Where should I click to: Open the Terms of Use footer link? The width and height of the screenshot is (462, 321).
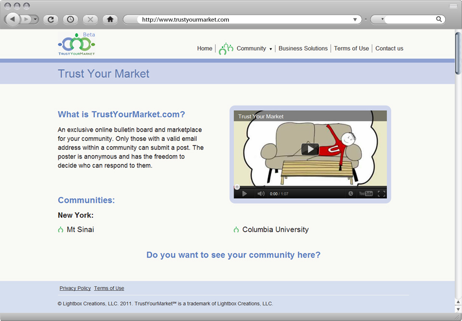click(109, 288)
